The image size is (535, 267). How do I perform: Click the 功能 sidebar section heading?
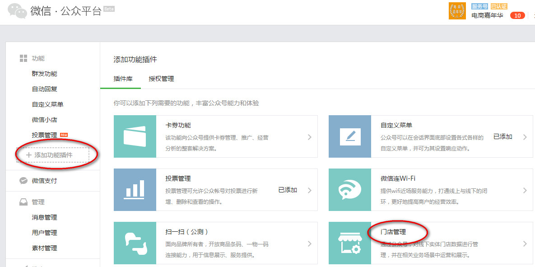coord(38,58)
